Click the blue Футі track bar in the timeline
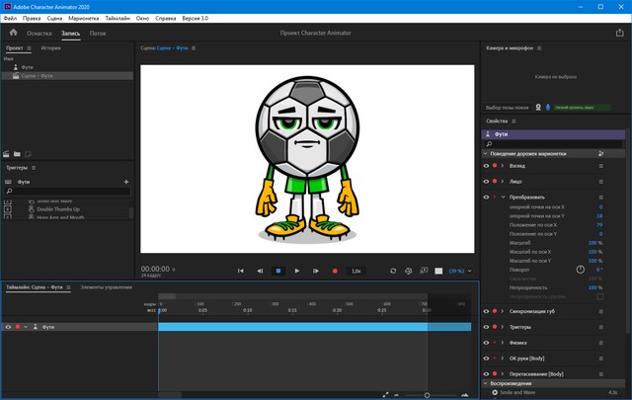 (x=314, y=327)
